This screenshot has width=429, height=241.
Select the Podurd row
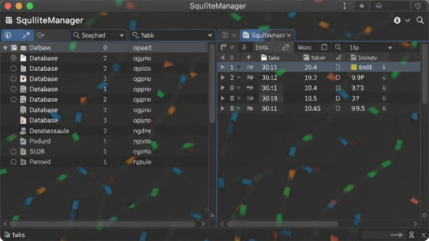tap(104, 141)
